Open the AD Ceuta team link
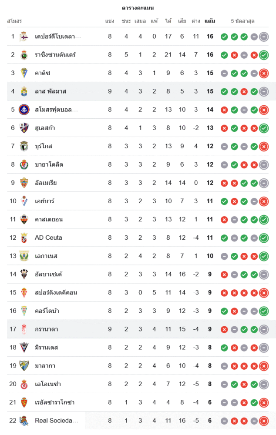 coord(48,238)
